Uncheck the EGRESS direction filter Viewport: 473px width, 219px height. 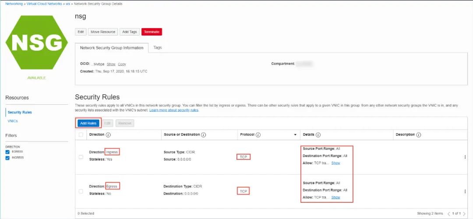[x=8, y=152]
